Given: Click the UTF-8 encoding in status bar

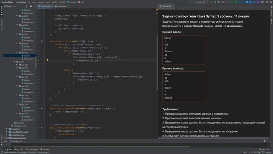Looking at the screenshot, I should point(254,152).
